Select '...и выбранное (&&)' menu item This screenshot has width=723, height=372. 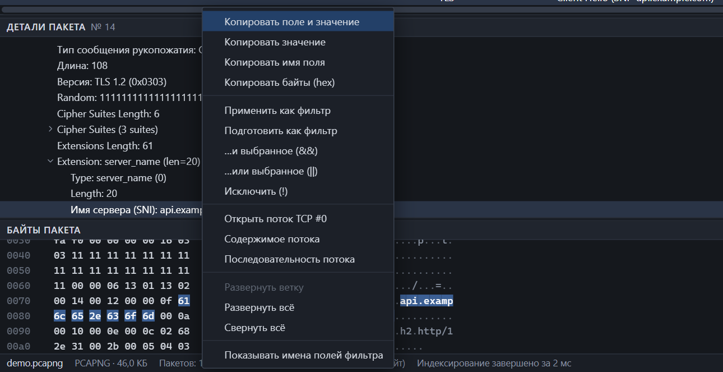coord(298,151)
